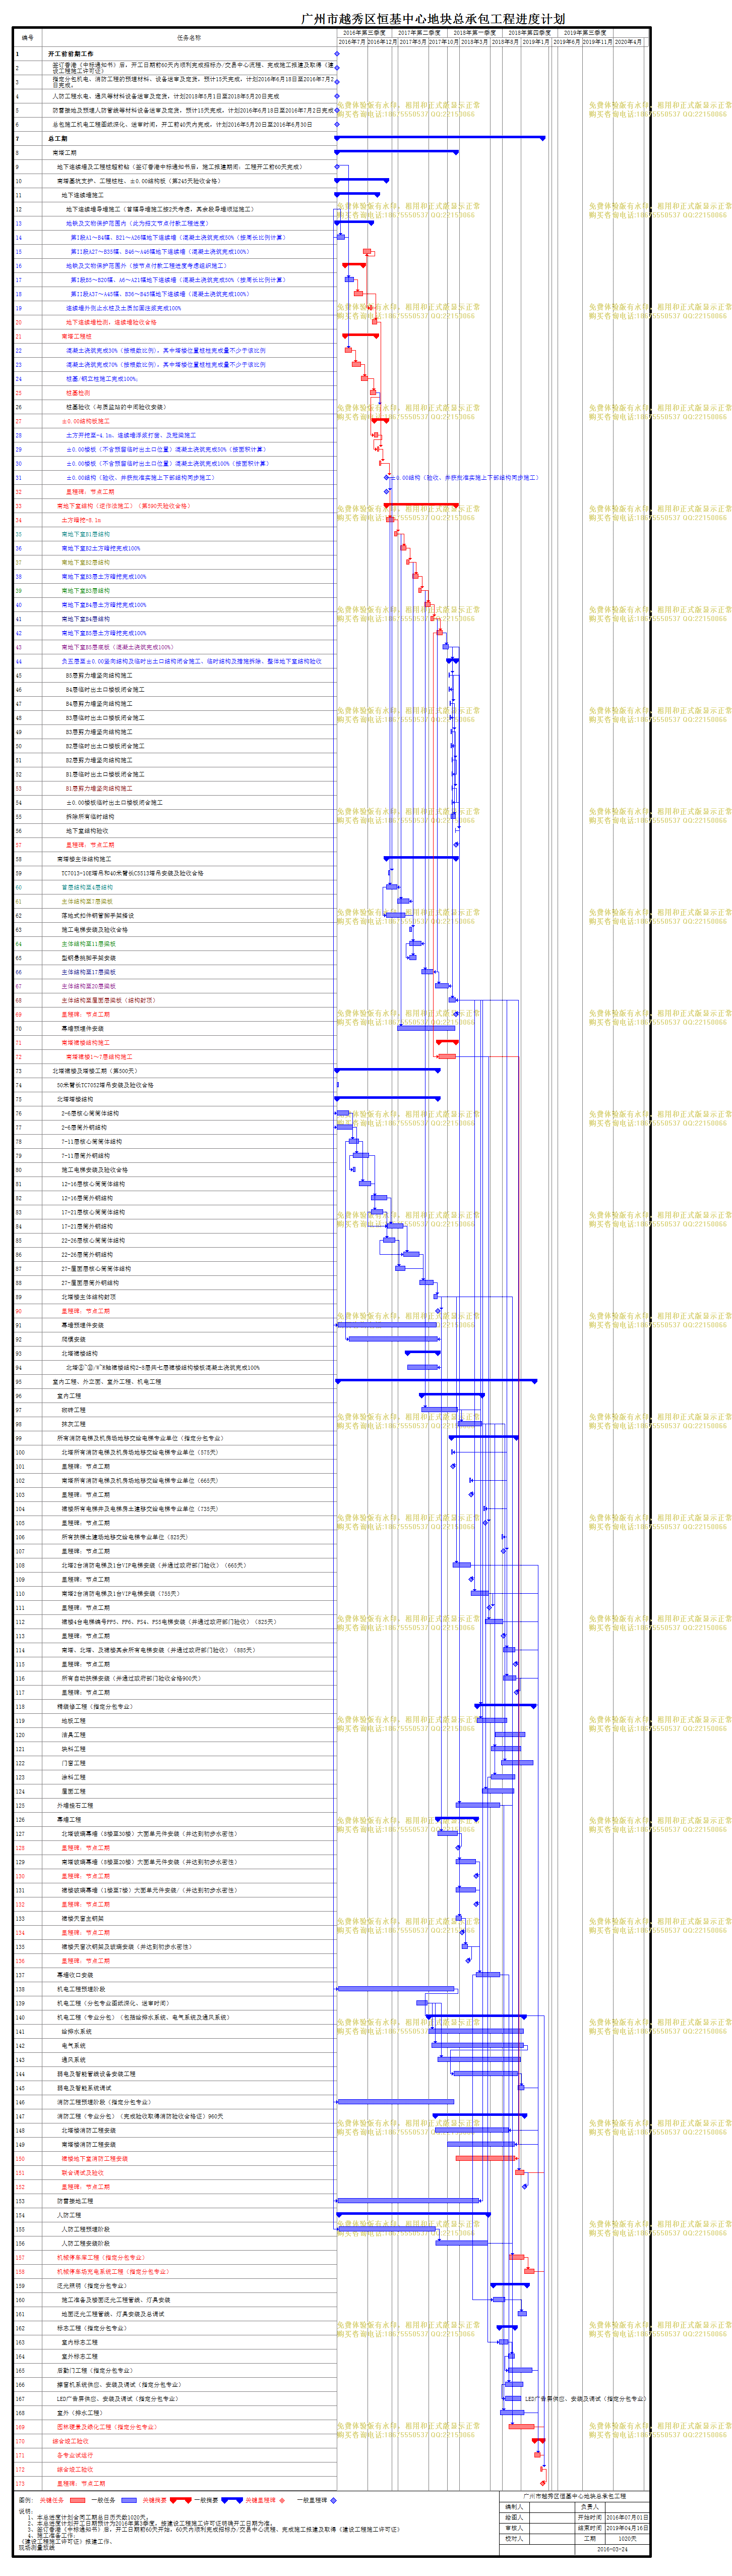Select row 1 开工前前期工作

[175, 54]
